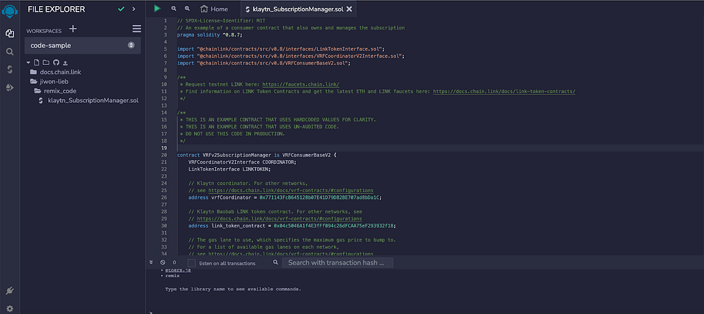Click the WORKSPACES label
This screenshot has width=704, height=314.
click(x=44, y=31)
